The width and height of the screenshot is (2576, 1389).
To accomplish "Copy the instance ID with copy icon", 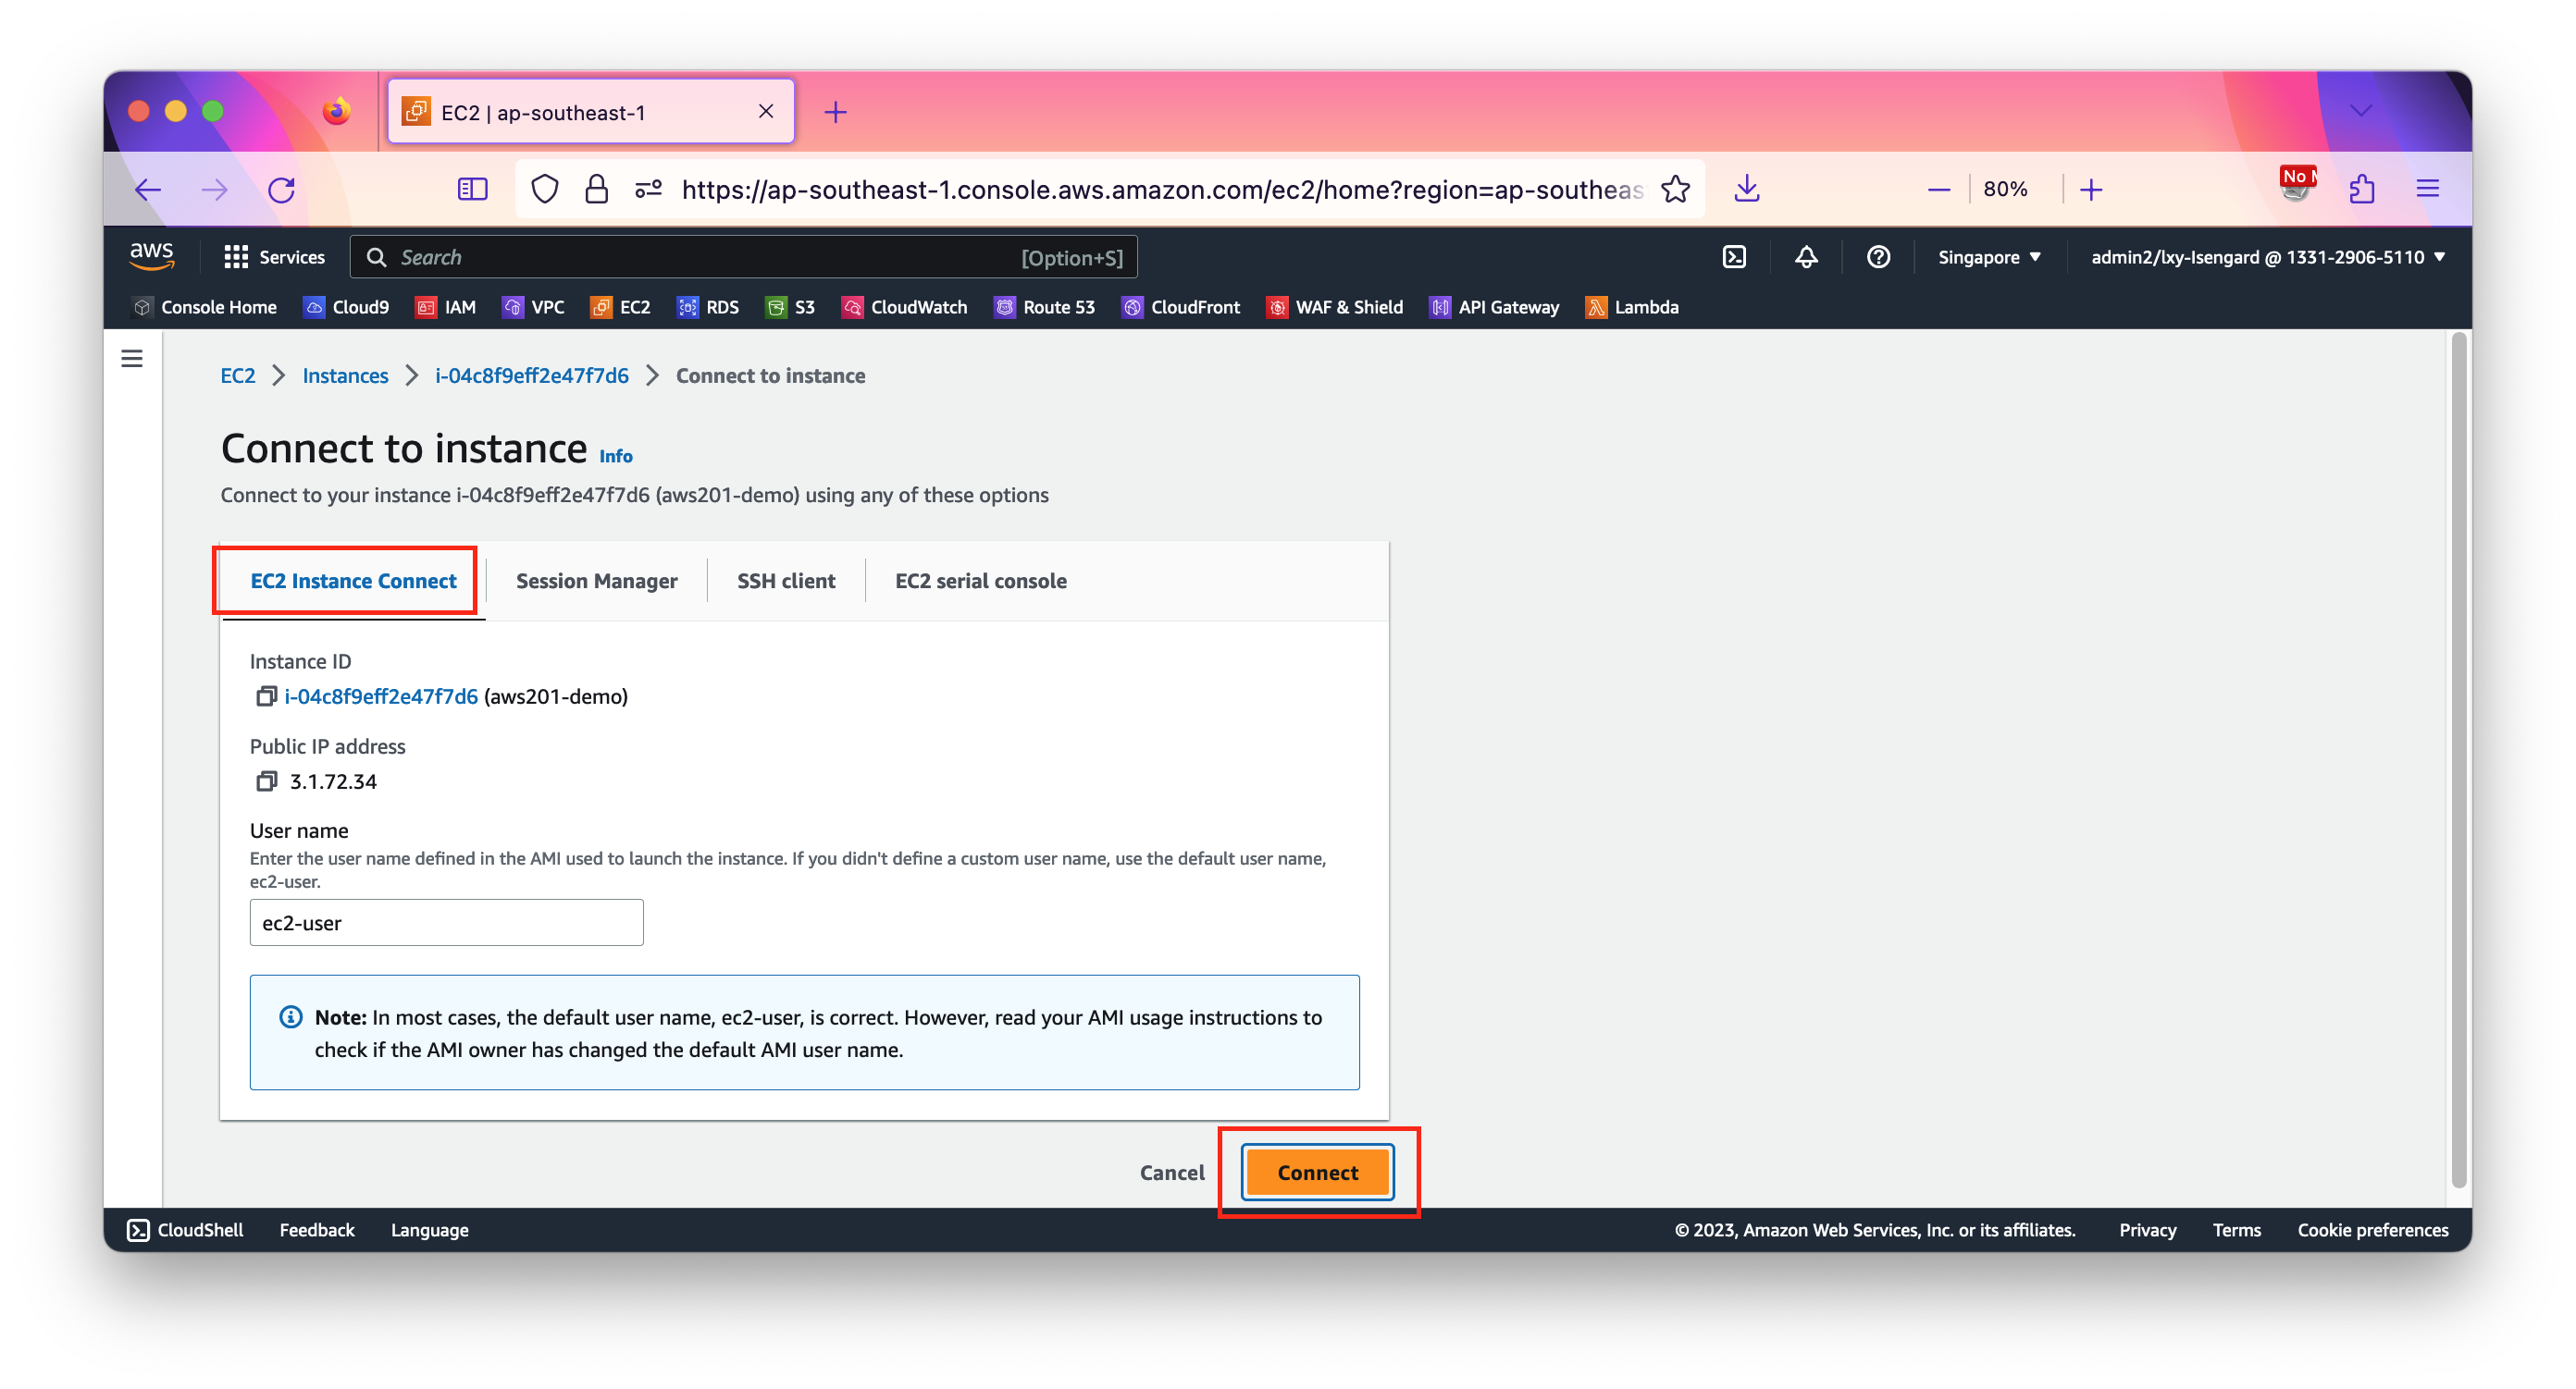I will tap(265, 696).
